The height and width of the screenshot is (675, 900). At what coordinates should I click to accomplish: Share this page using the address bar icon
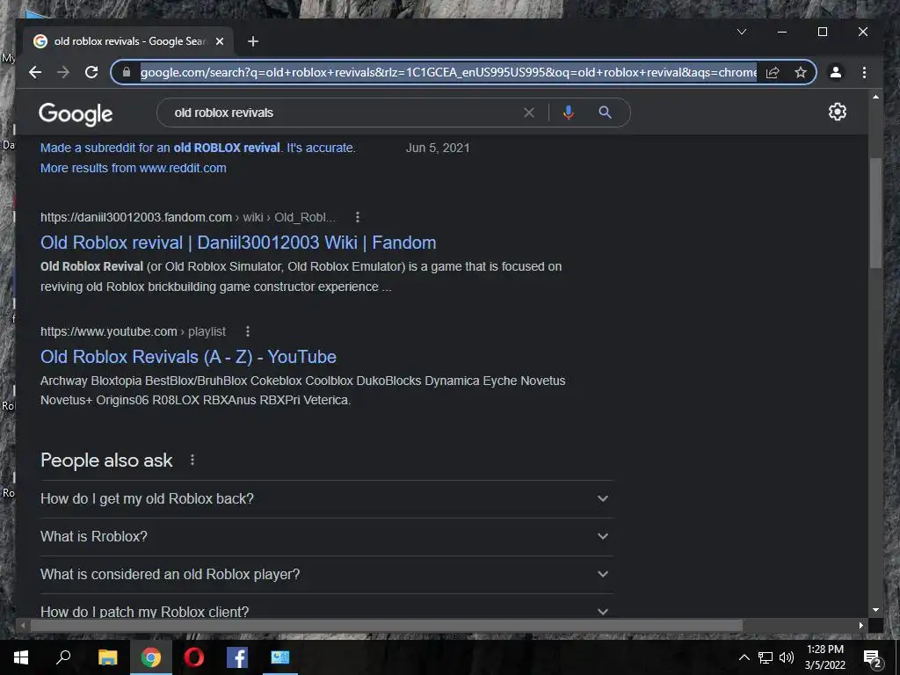point(773,72)
